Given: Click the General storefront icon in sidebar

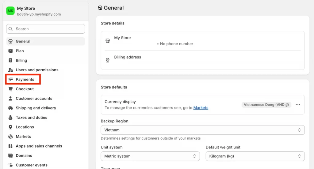Looking at the screenshot, I should tap(10, 41).
